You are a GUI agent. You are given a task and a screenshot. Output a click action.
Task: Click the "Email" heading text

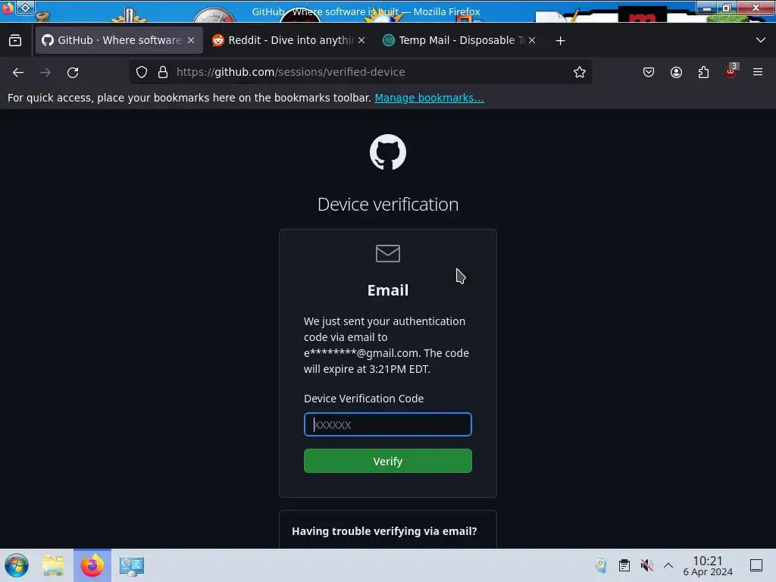coord(388,290)
